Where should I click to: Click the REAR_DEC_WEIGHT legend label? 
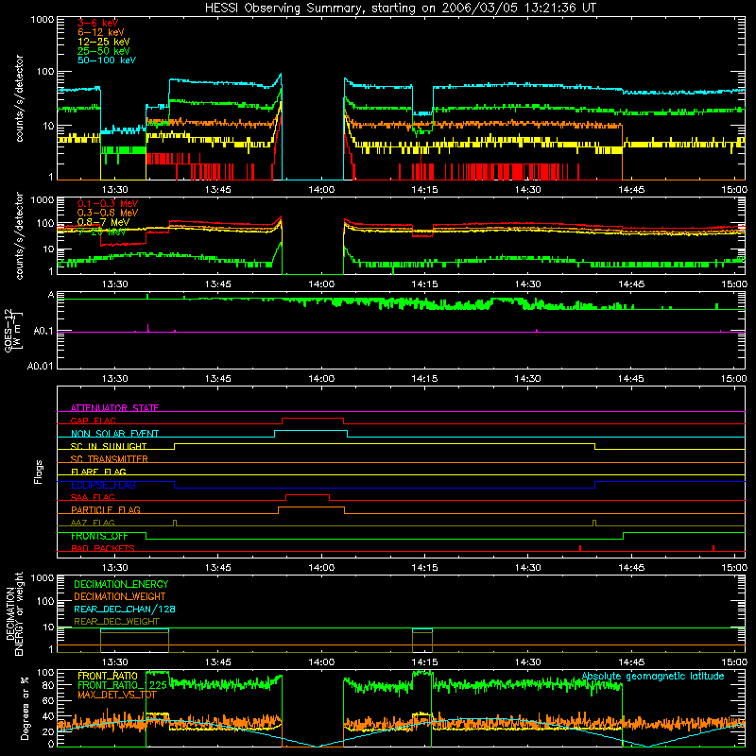(116, 622)
